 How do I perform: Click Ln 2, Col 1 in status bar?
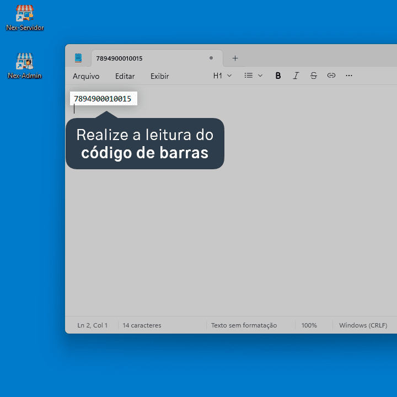93,325
